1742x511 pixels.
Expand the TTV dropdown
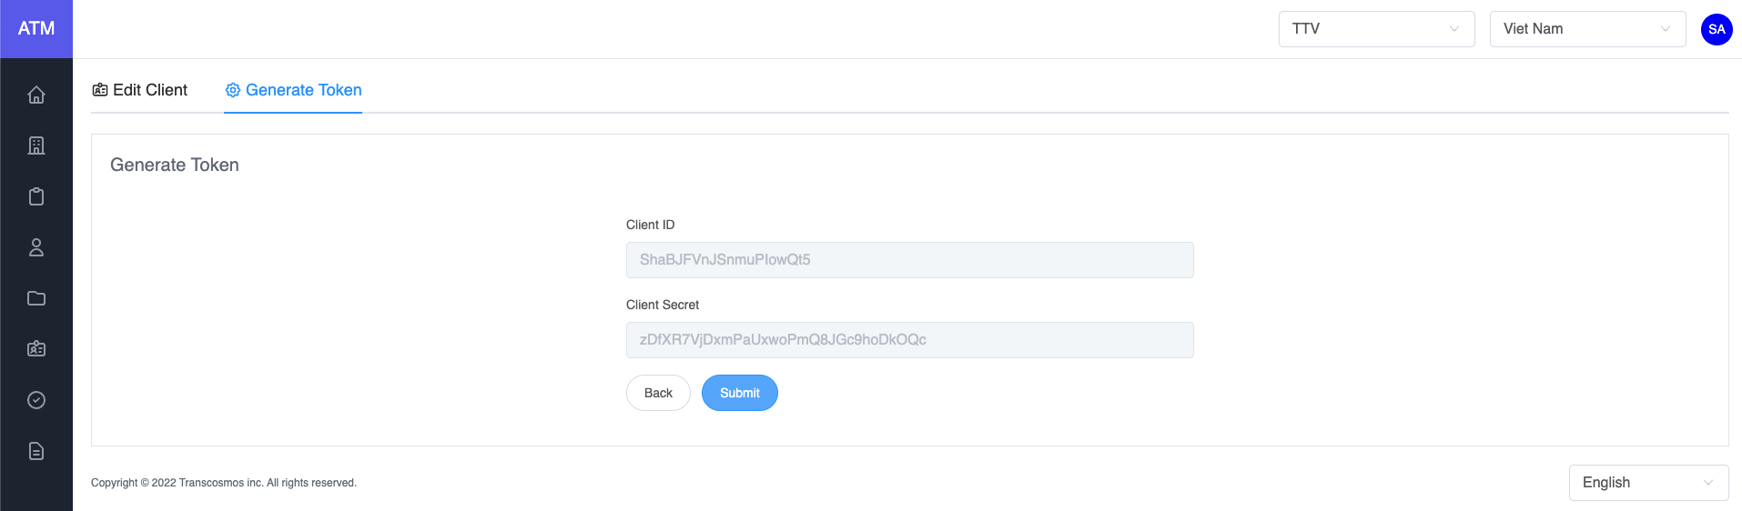(1375, 29)
